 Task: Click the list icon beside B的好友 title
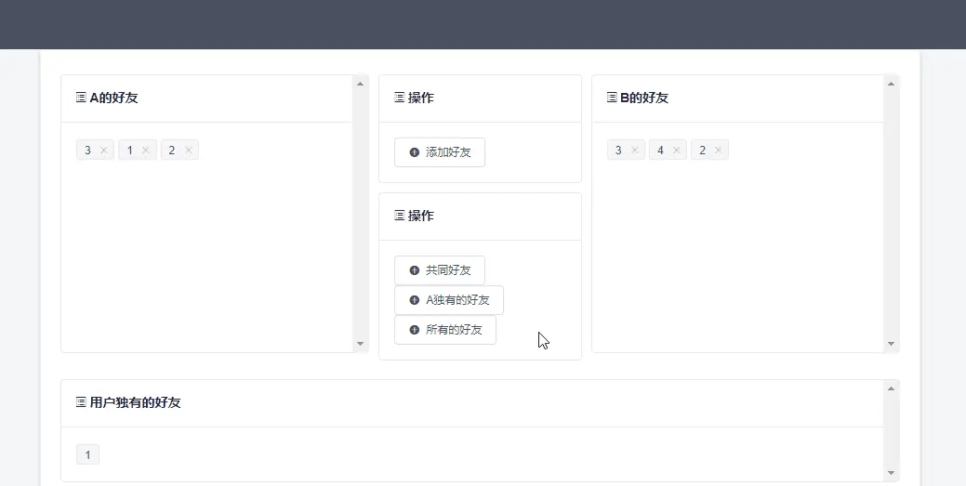(x=612, y=98)
